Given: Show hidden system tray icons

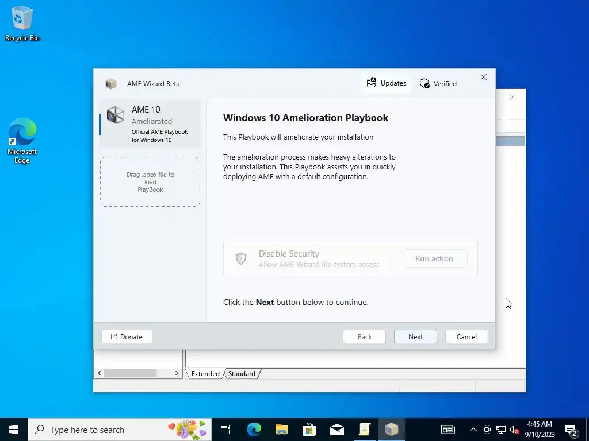Looking at the screenshot, I should [x=473, y=430].
